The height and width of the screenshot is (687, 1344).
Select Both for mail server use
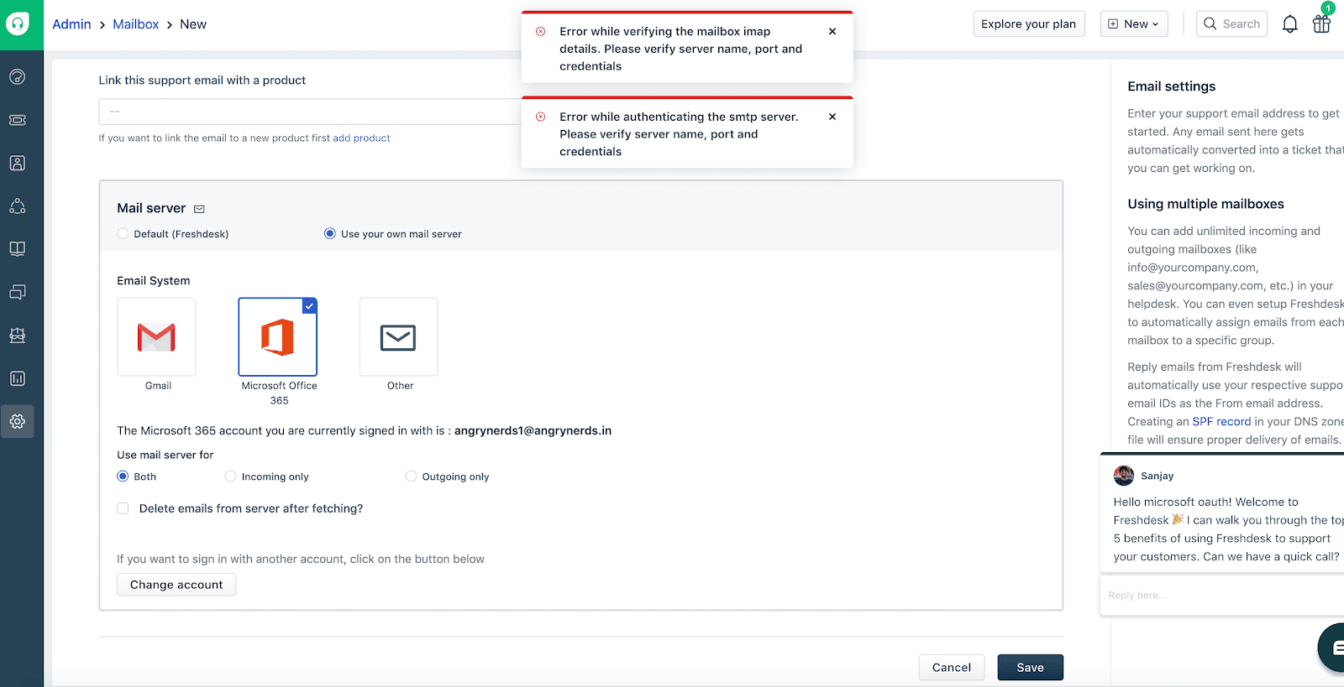123,476
